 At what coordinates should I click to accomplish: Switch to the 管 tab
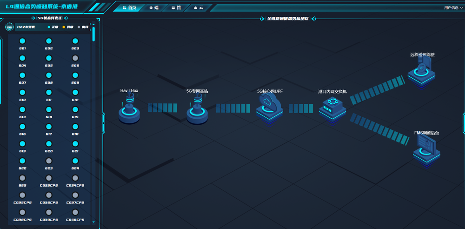pos(176,8)
